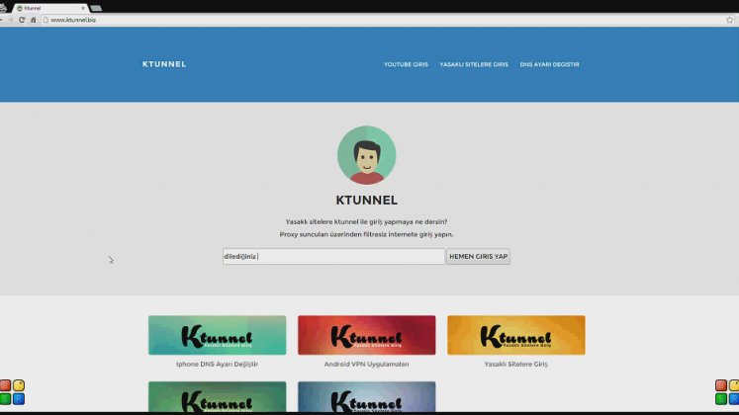Image resolution: width=739 pixels, height=415 pixels.
Task: Open the dark green Ktunnel banner in second row
Action: [x=218, y=396]
